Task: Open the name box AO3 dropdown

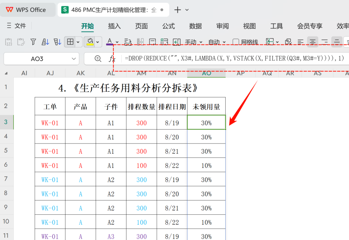Action: [74, 59]
